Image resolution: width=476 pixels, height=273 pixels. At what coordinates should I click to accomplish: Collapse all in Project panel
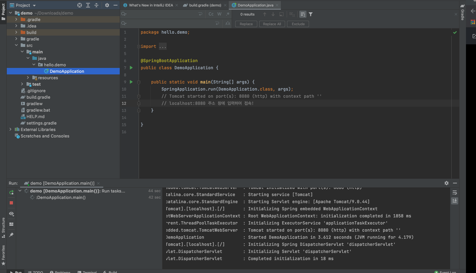pos(96,5)
